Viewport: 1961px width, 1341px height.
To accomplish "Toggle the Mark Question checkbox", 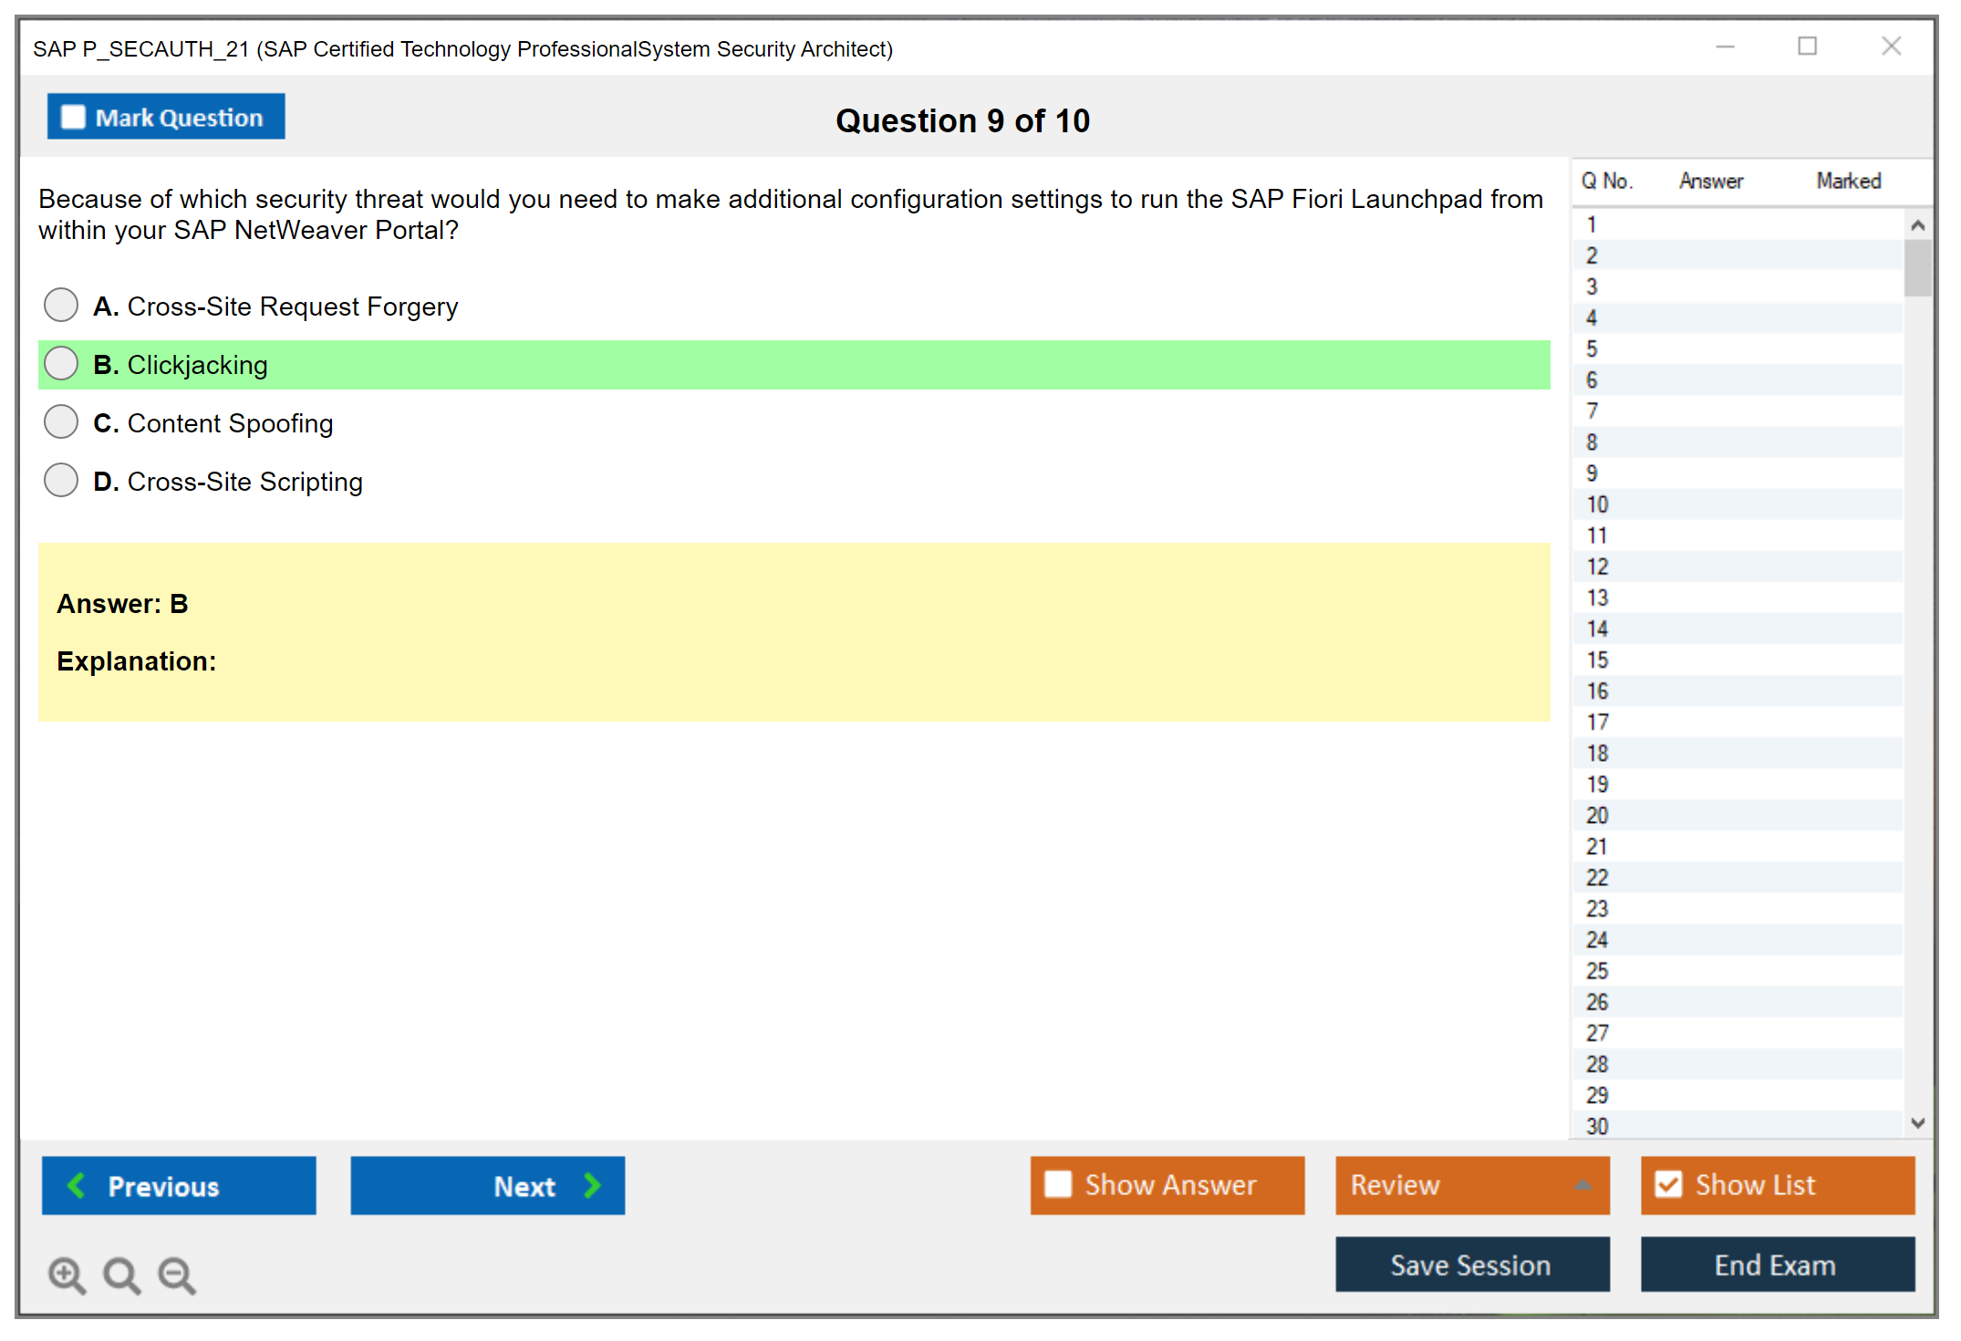I will pos(73,118).
